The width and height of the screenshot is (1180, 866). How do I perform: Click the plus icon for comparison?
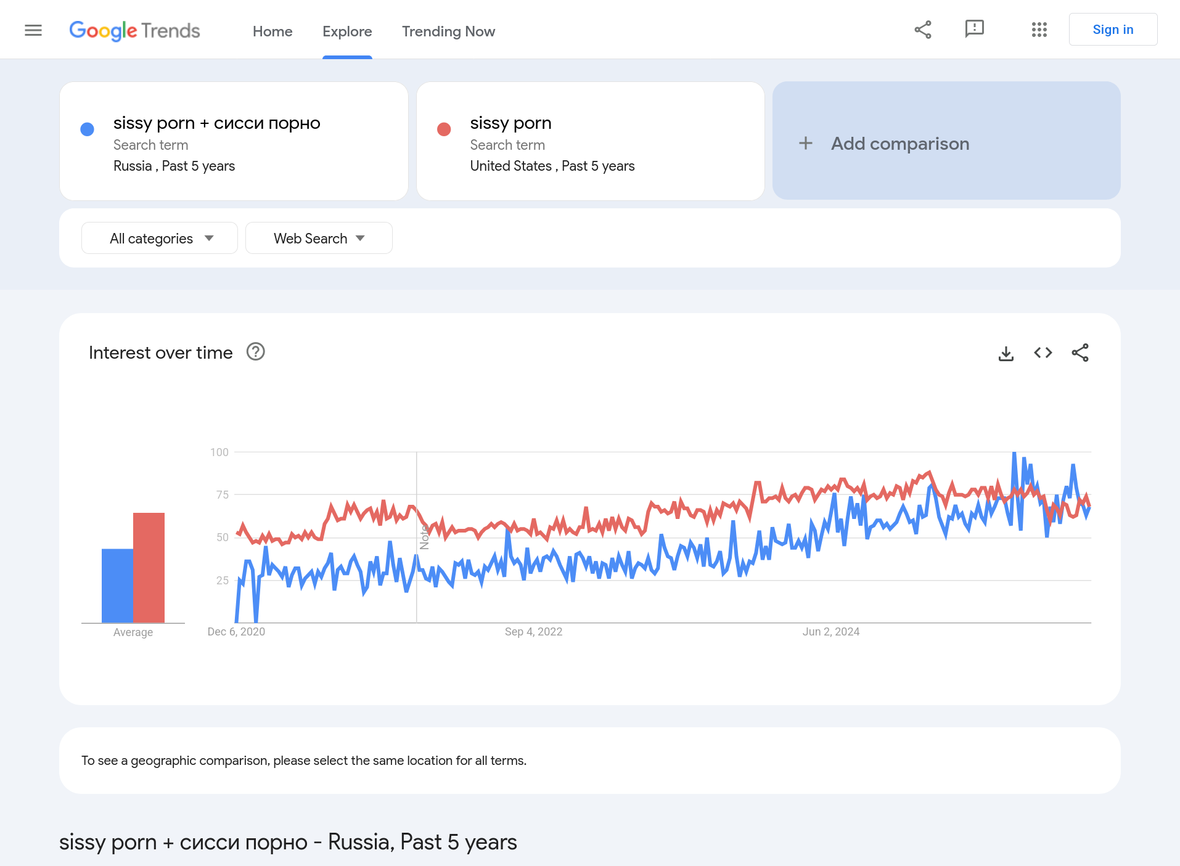pyautogui.click(x=806, y=144)
